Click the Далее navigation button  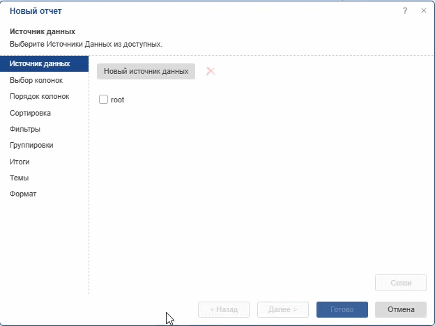tap(283, 309)
